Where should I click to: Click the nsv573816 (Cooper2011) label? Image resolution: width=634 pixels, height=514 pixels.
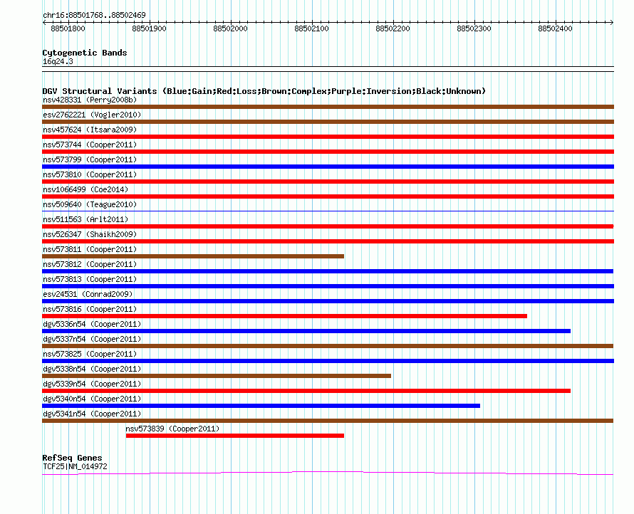point(90,309)
